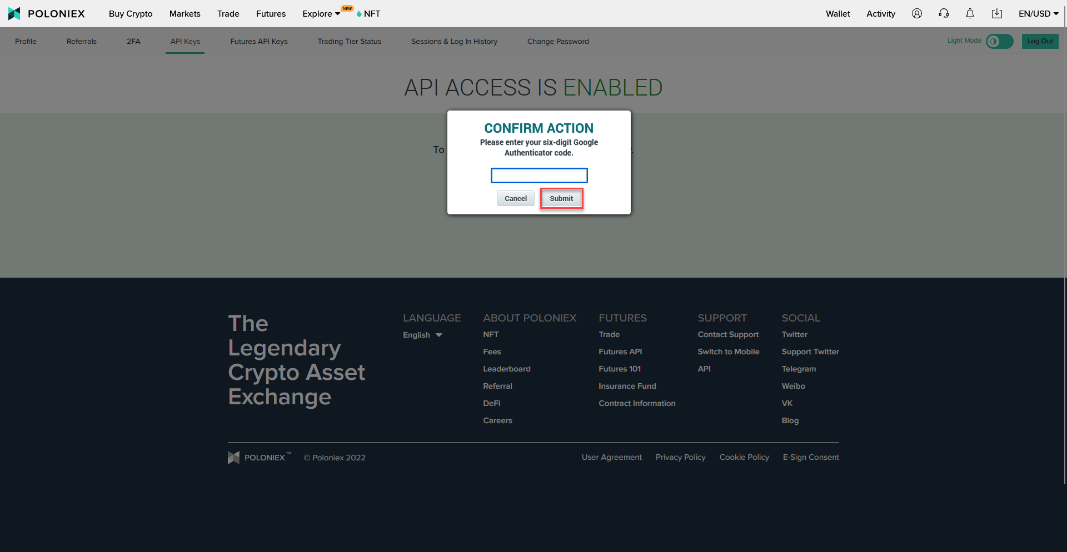Open the notifications bell icon

tap(970, 13)
